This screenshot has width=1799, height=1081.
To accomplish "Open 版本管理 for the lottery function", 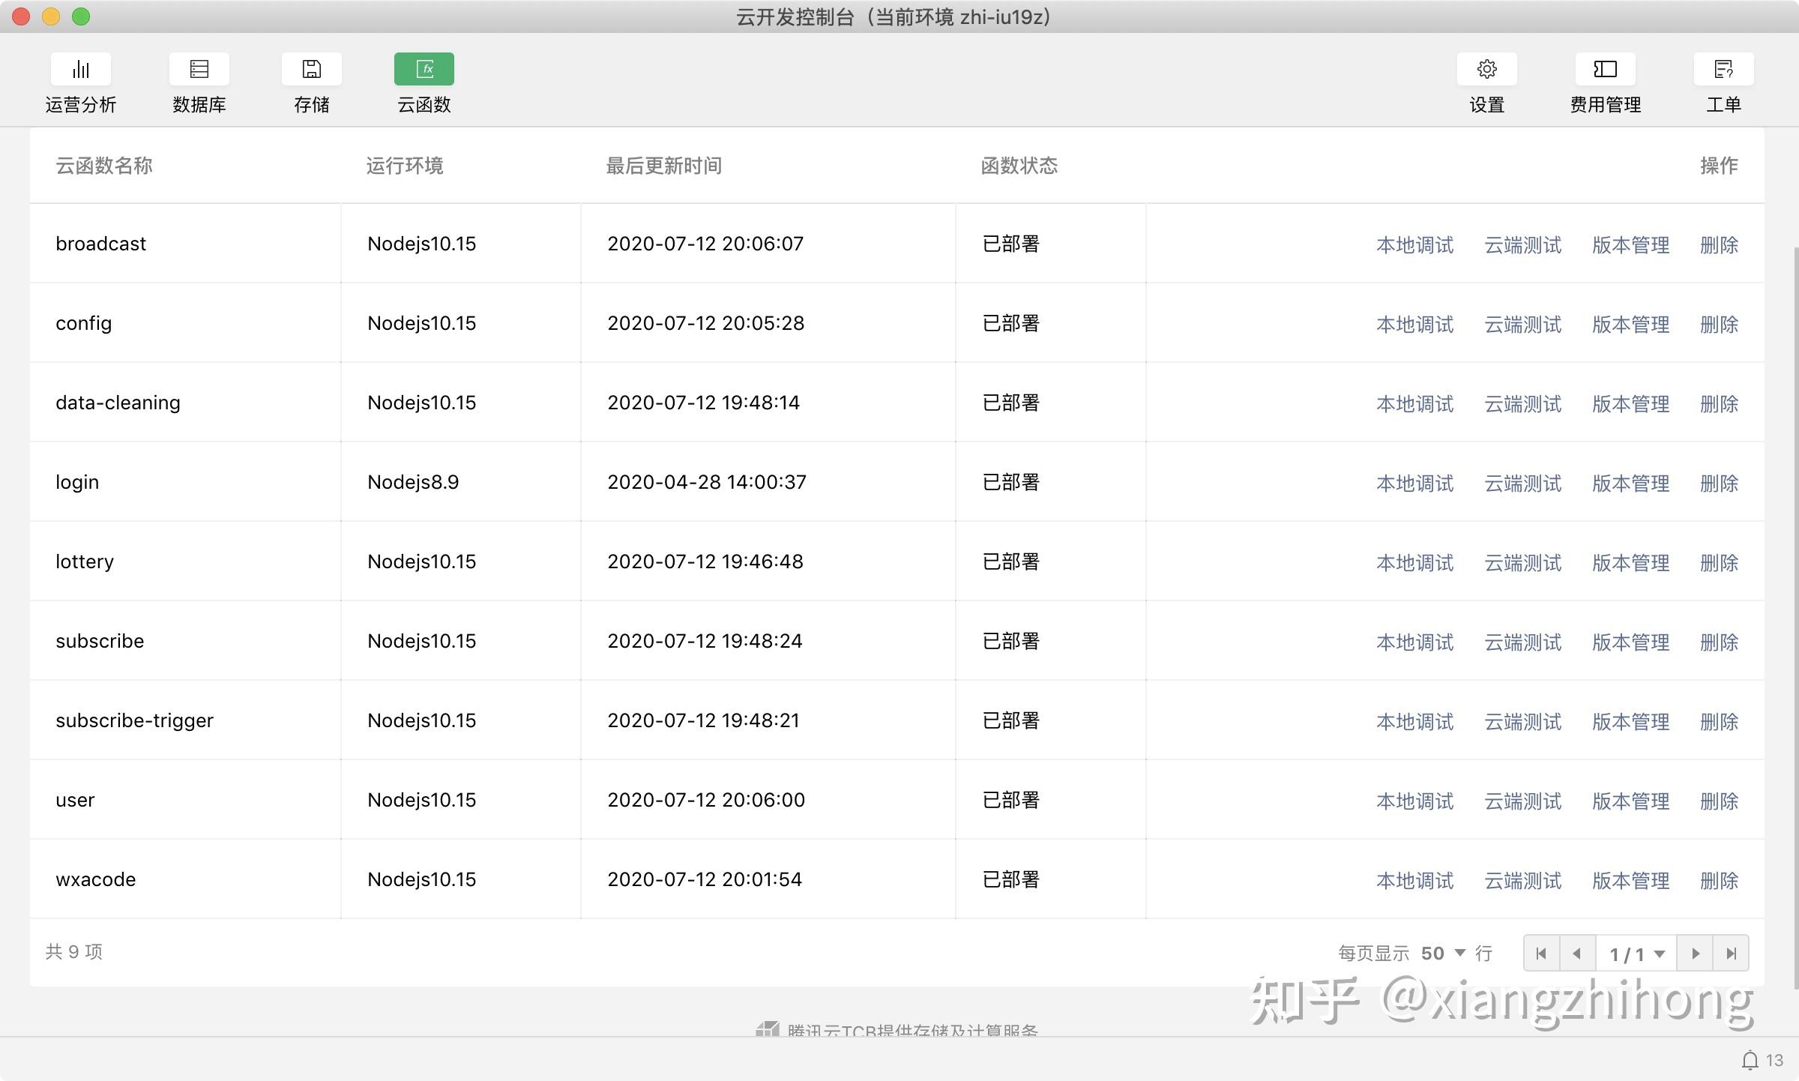I will [x=1631, y=563].
